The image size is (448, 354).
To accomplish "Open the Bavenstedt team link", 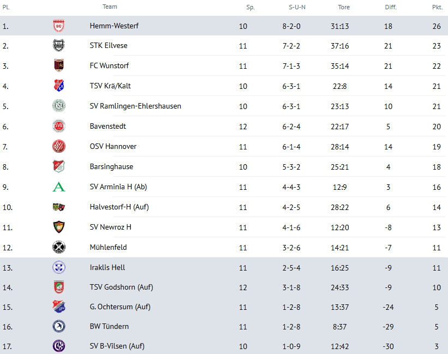I will [x=107, y=127].
